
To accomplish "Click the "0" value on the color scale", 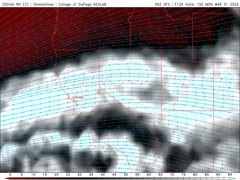I will click(x=10, y=175).
